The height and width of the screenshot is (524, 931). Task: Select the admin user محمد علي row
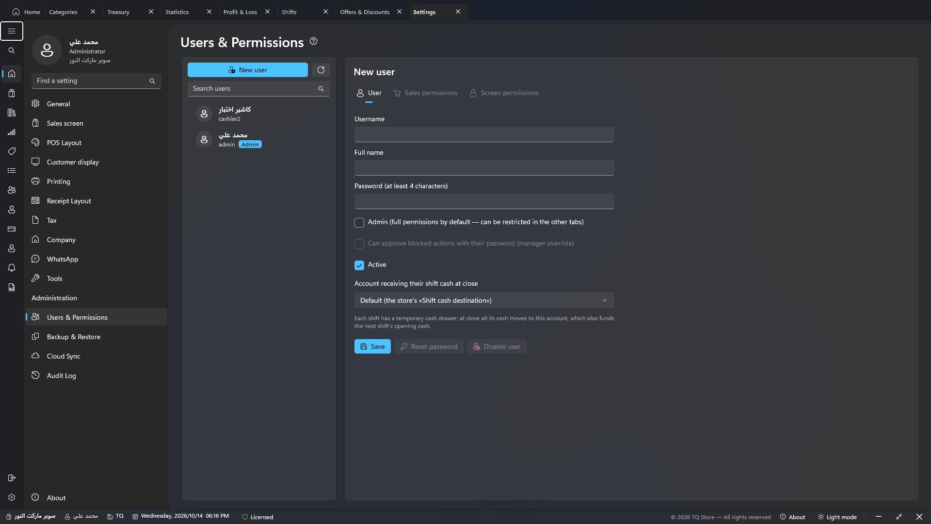coord(258,139)
